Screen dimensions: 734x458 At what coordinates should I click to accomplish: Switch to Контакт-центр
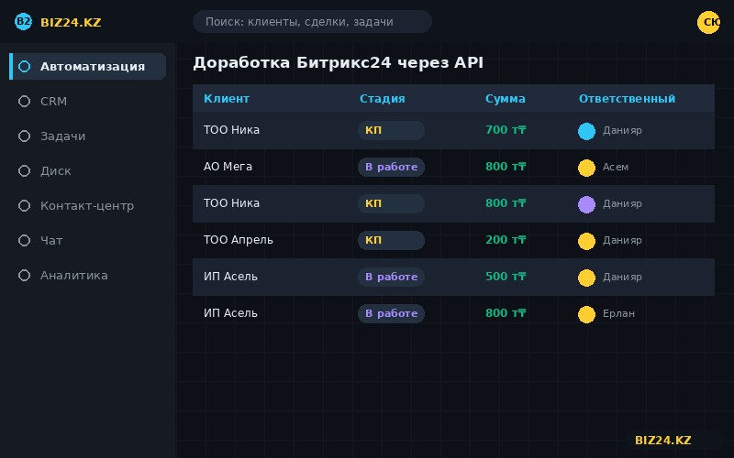(x=88, y=205)
